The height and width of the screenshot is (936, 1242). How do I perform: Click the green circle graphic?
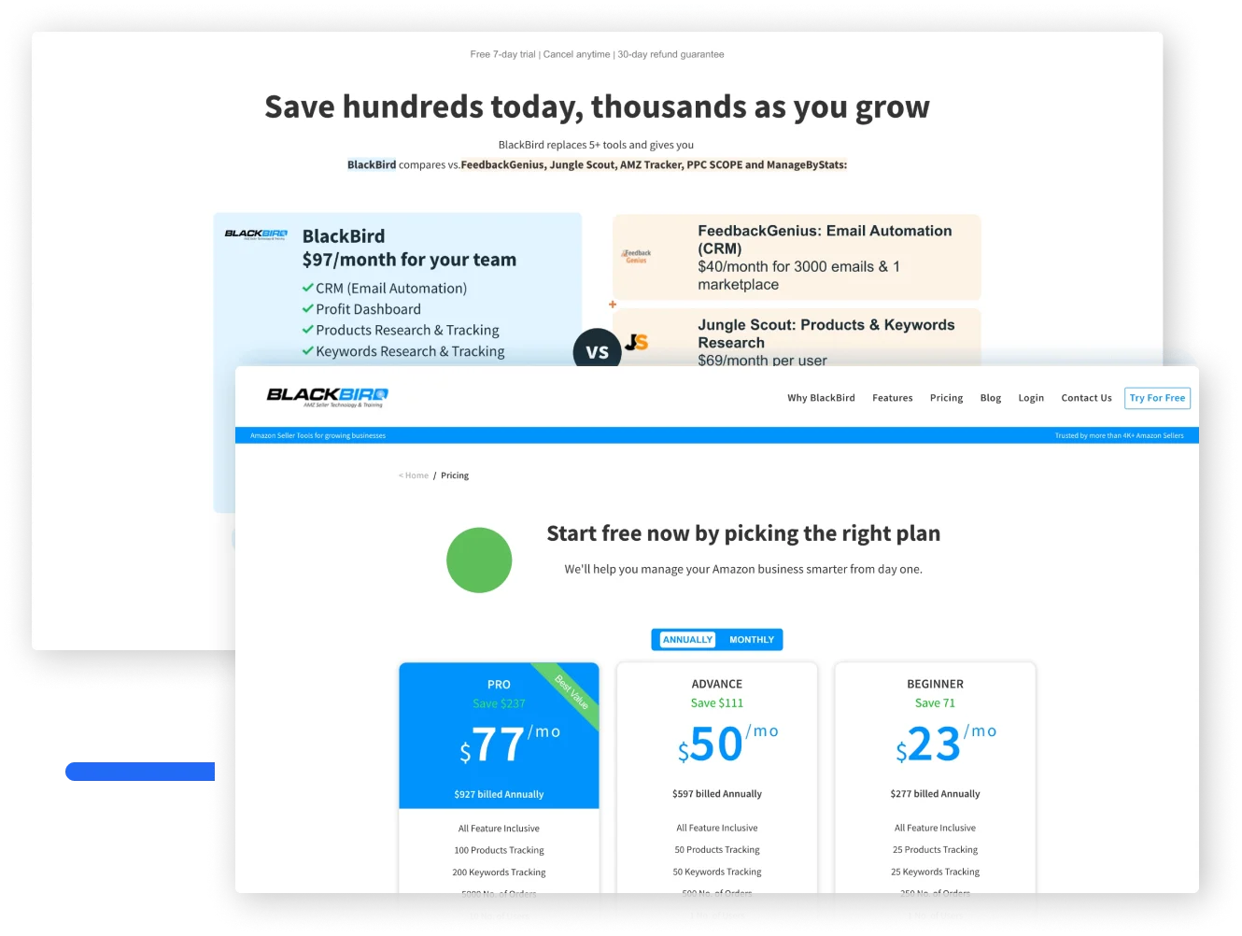[479, 560]
